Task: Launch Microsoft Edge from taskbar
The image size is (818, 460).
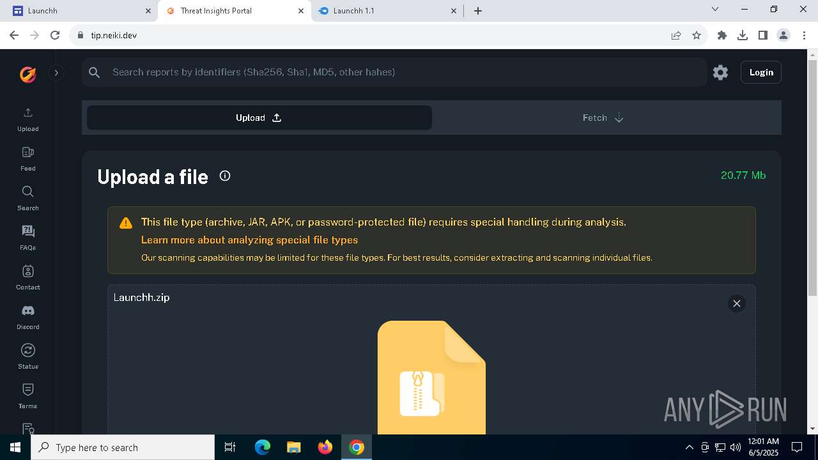Action: click(x=263, y=447)
